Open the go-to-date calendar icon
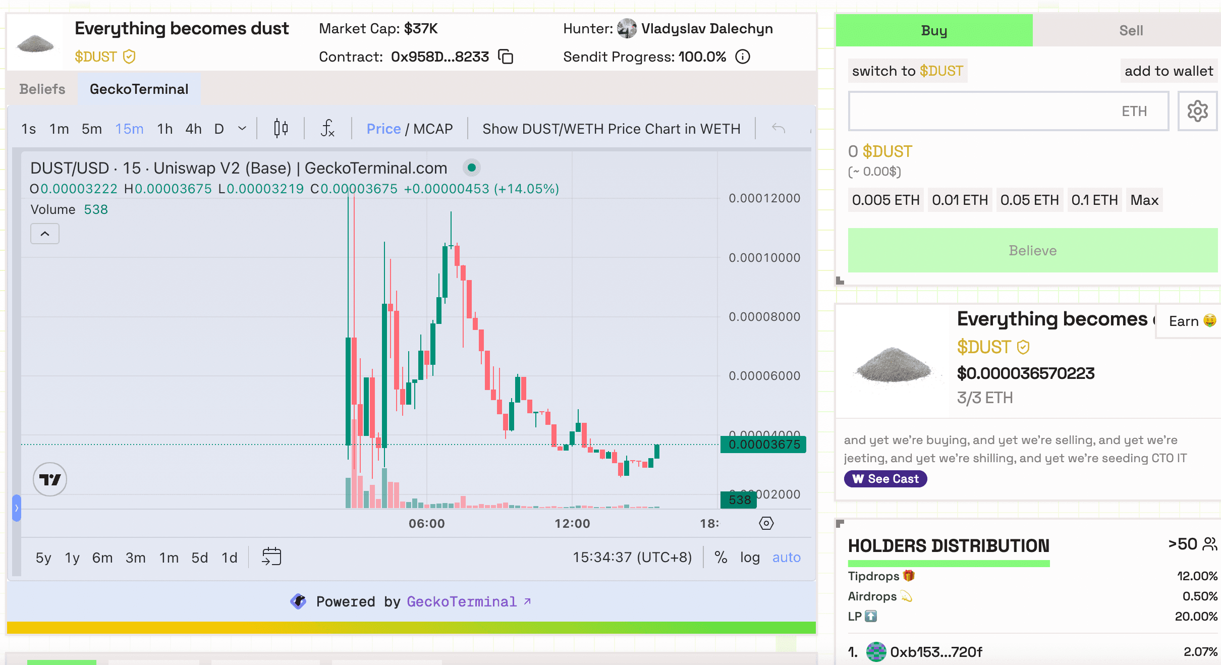This screenshot has width=1221, height=665. coord(271,557)
